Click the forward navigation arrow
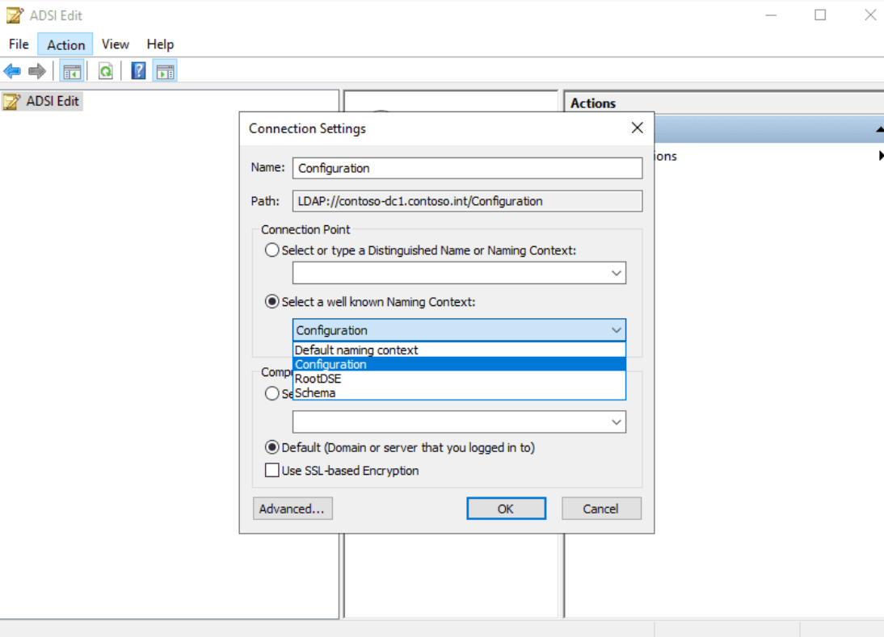 36,70
